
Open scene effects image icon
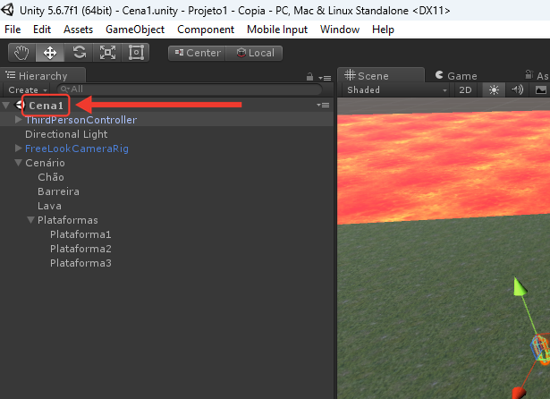pyautogui.click(x=540, y=90)
